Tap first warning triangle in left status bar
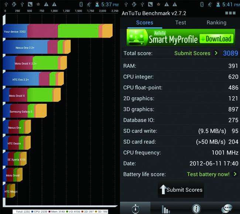 point(46,4)
